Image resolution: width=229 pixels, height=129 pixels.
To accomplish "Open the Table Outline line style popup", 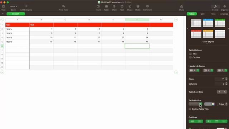I will 195,104.
